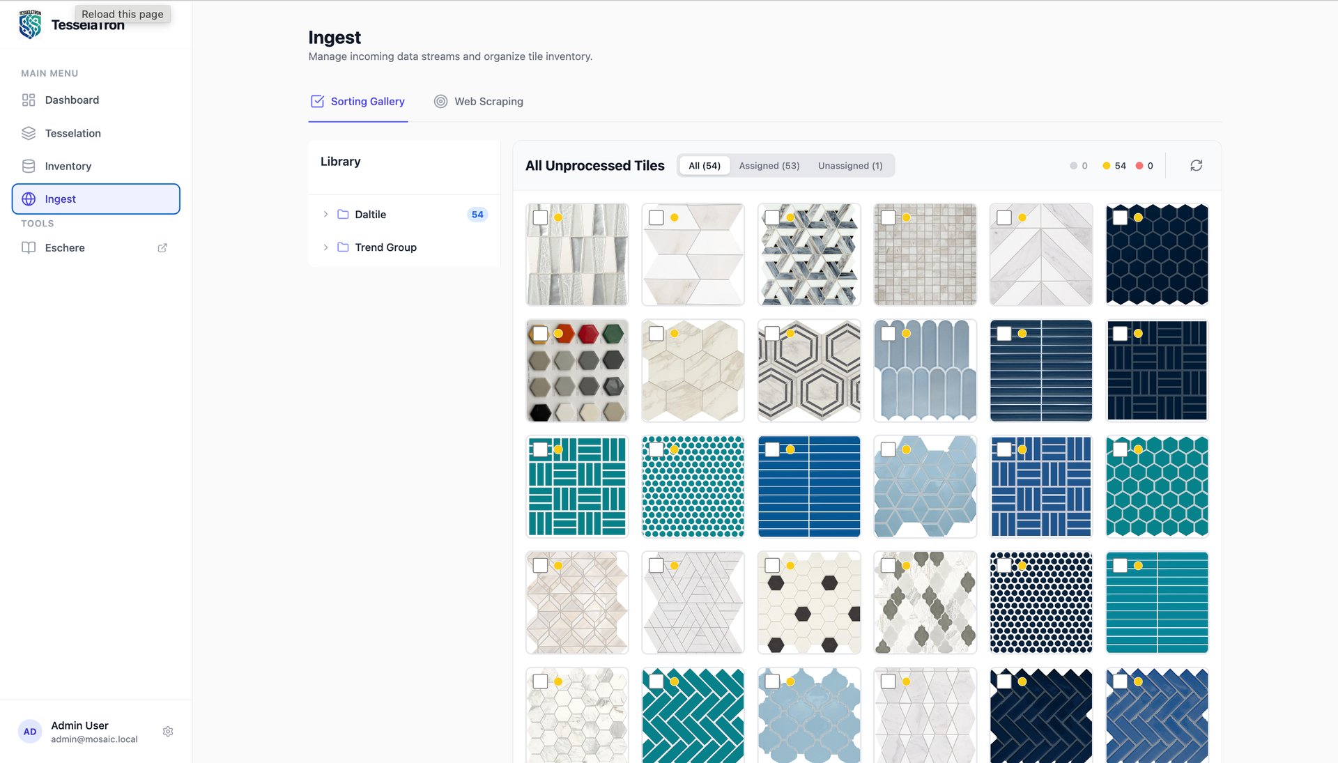Open the Tesselation menu item

coord(96,133)
